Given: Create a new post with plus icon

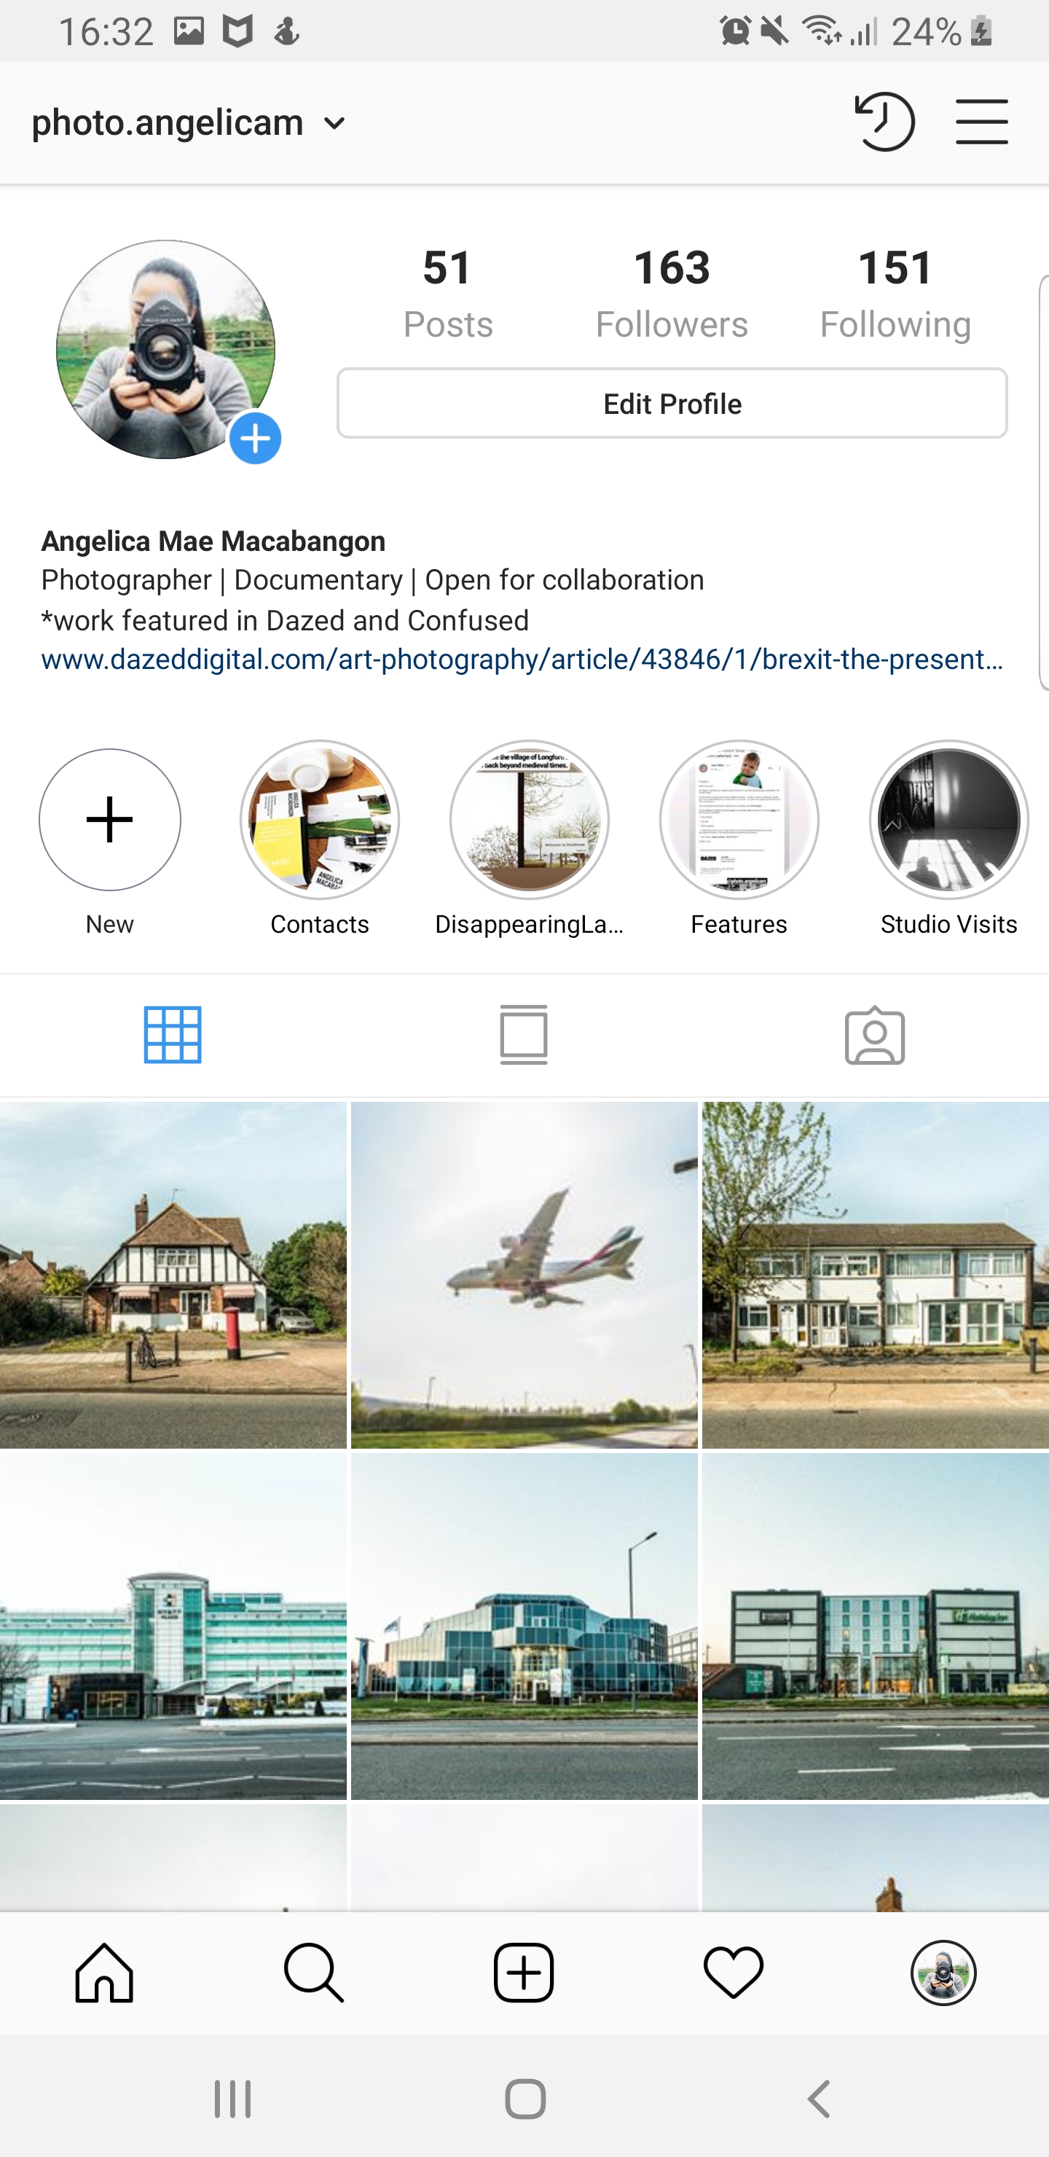Looking at the screenshot, I should click(x=524, y=1972).
